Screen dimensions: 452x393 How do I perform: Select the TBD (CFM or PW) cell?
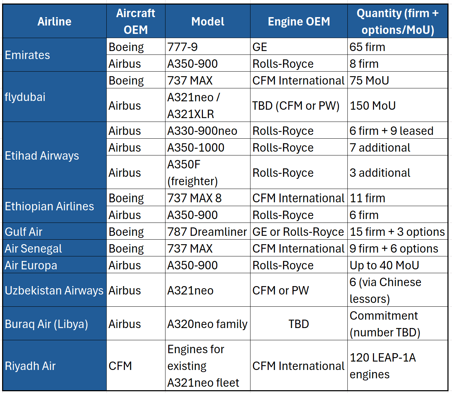coord(299,105)
